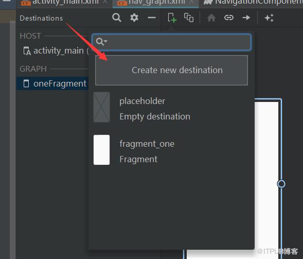
Task: Click the Nest in Graph icon
Action: (x=189, y=18)
